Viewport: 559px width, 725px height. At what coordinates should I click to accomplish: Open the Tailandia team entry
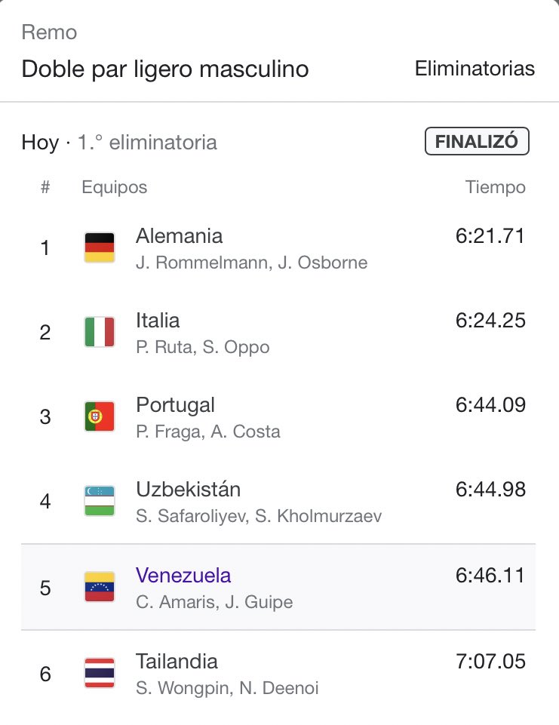point(177,662)
